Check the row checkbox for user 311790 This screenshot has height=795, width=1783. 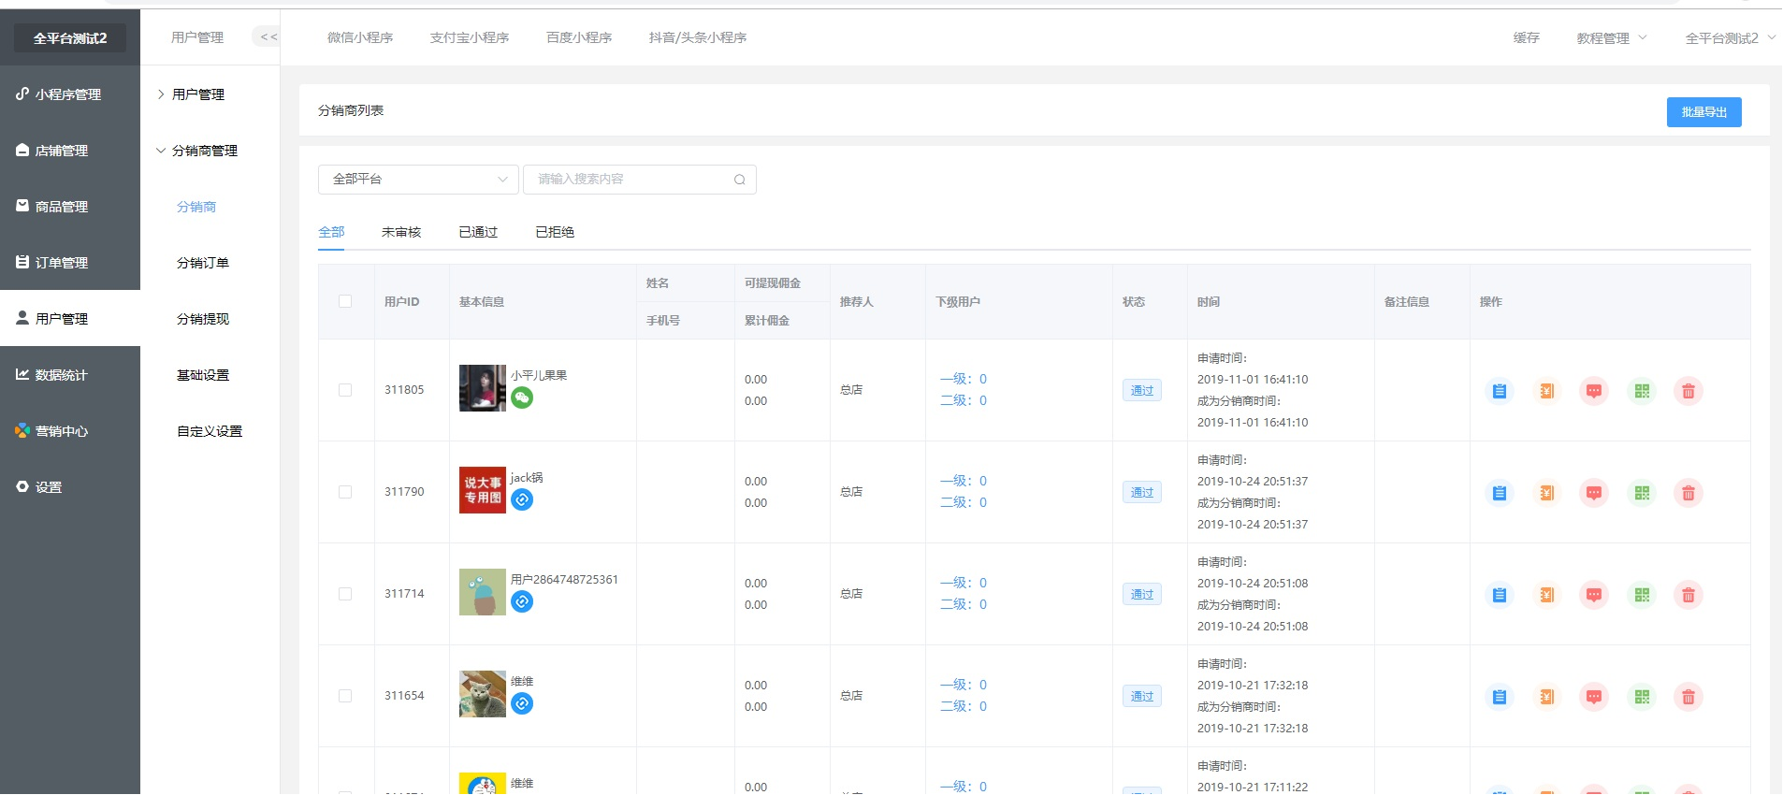[345, 492]
